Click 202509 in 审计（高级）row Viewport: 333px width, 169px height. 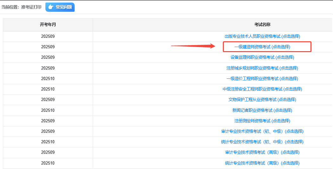[x=48, y=152]
